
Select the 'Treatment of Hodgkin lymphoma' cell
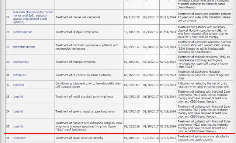pos(89,32)
